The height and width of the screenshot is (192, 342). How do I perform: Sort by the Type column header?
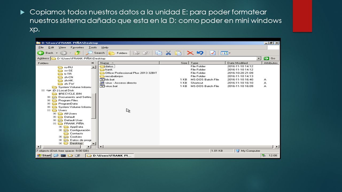pyautogui.click(x=207, y=63)
